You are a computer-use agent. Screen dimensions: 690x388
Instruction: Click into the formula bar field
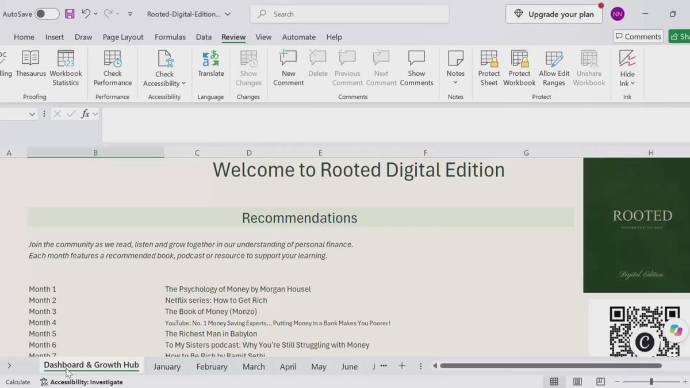(396, 124)
